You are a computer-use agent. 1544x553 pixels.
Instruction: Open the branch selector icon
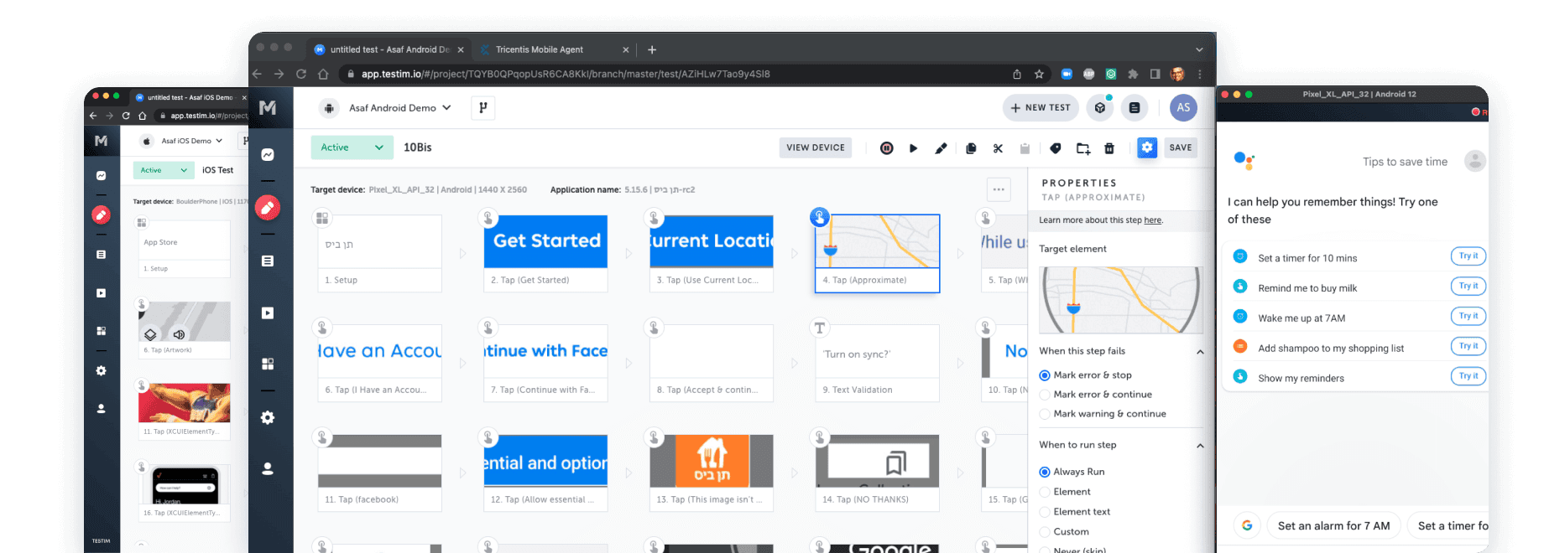coord(482,108)
